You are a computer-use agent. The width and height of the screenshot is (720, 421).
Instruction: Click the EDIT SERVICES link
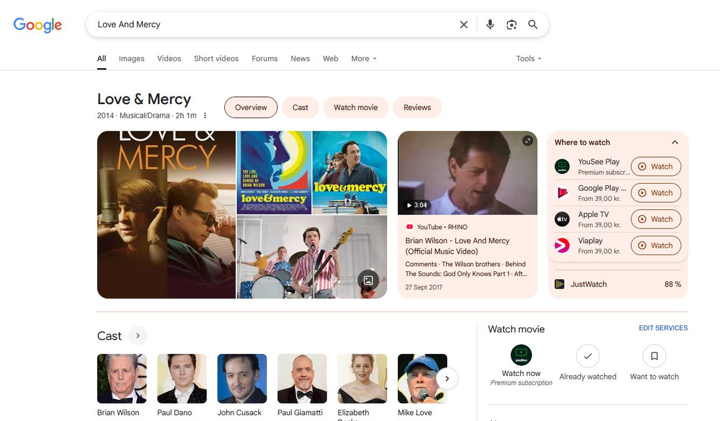[x=663, y=328]
